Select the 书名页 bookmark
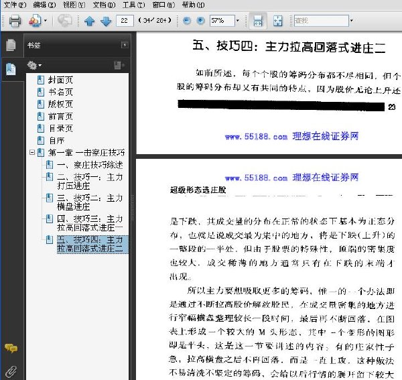 60,92
